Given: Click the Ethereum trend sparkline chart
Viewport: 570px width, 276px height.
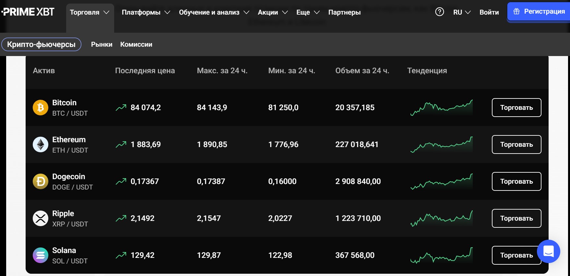Looking at the screenshot, I should [441, 144].
